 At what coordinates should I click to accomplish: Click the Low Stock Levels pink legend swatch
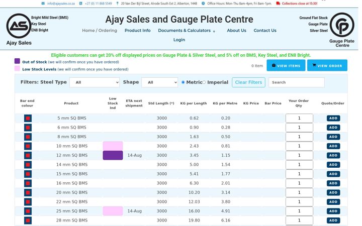pos(17,68)
